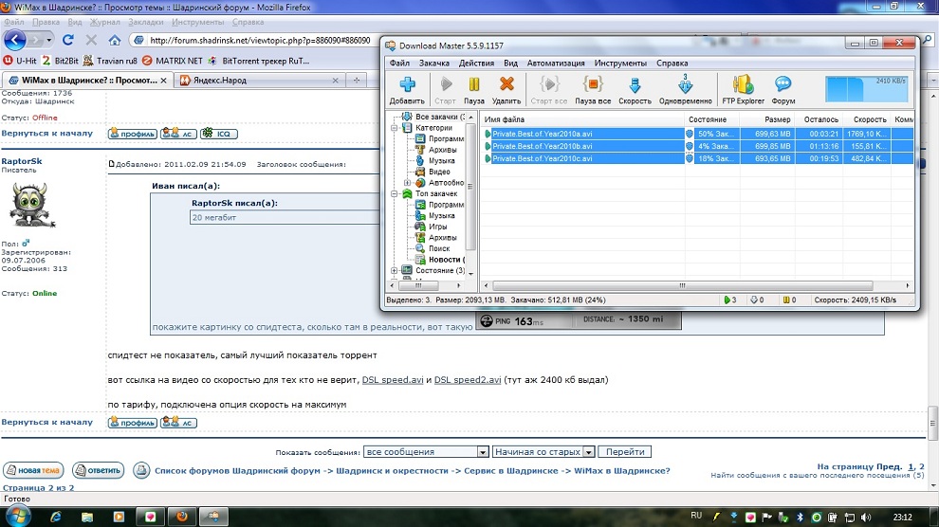Select Поиск tree item
Image resolution: width=939 pixels, height=527 pixels.
coord(439,248)
